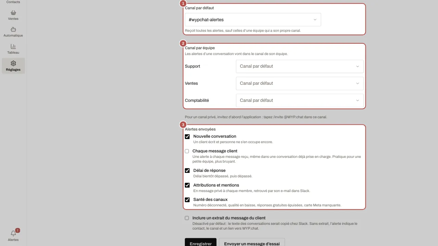Click the private channel invite hint text
Screen dimensions: 438x246
(256, 117)
